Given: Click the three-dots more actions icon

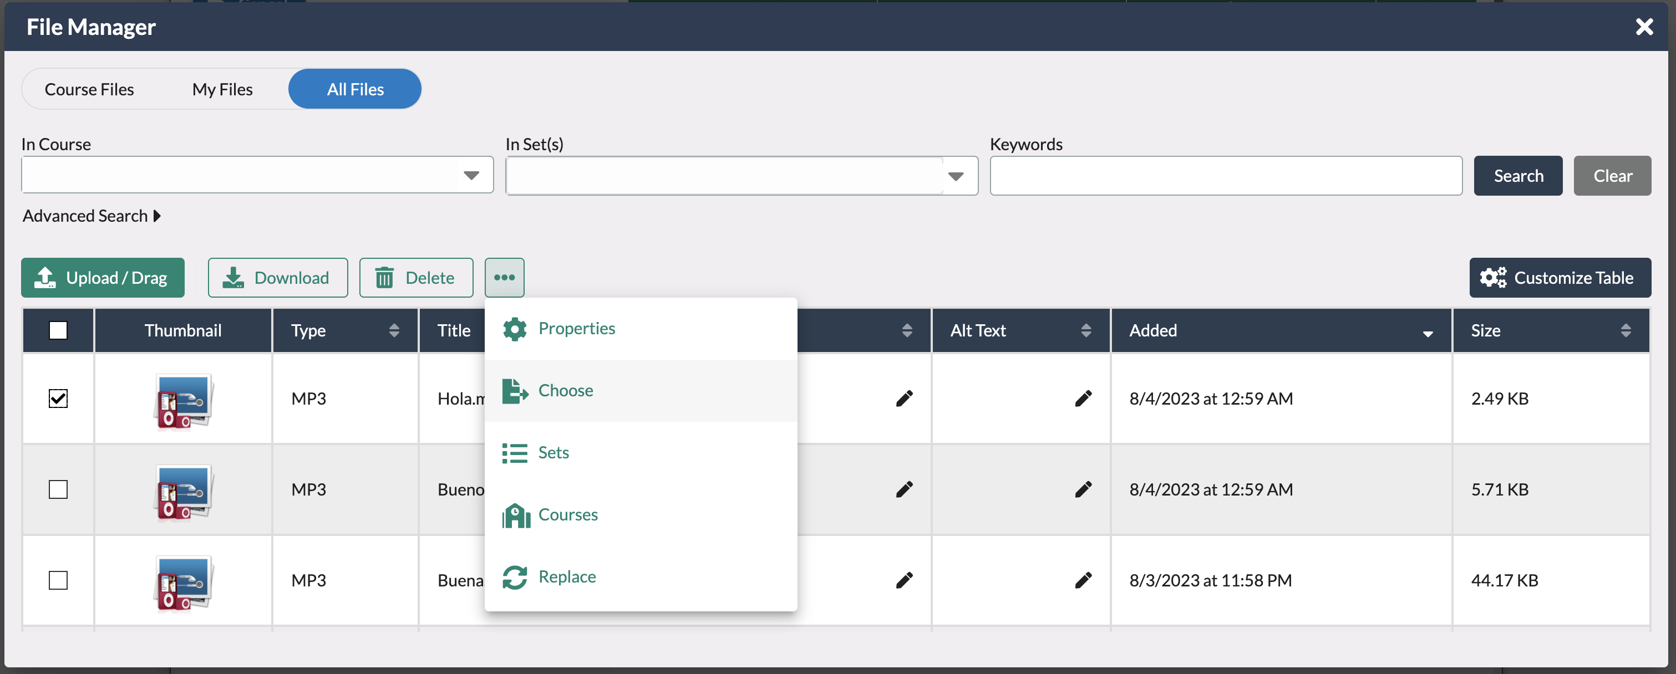Looking at the screenshot, I should tap(504, 278).
